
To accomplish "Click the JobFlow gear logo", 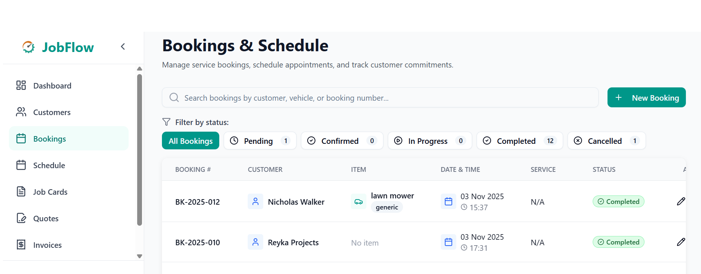I will (28, 47).
